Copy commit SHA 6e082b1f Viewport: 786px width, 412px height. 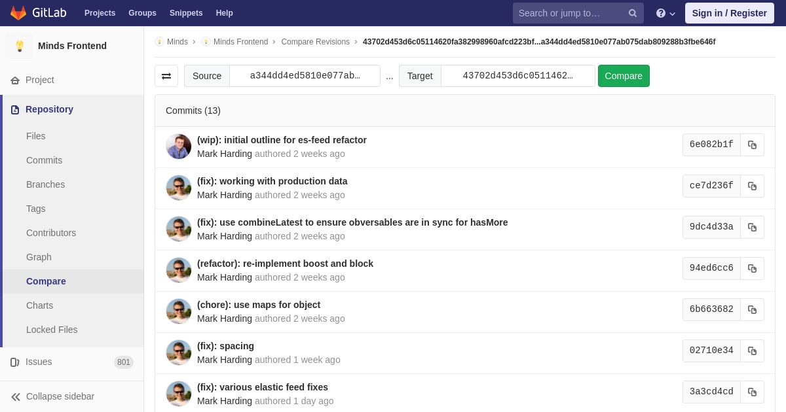pyautogui.click(x=752, y=145)
